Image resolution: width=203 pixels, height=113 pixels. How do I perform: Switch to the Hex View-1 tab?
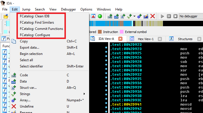click(146, 39)
